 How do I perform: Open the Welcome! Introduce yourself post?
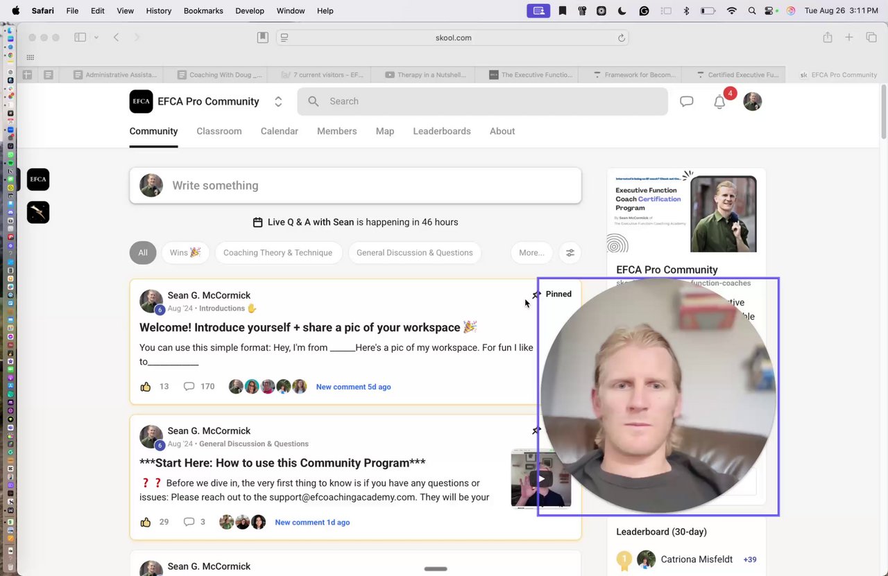coord(308,327)
